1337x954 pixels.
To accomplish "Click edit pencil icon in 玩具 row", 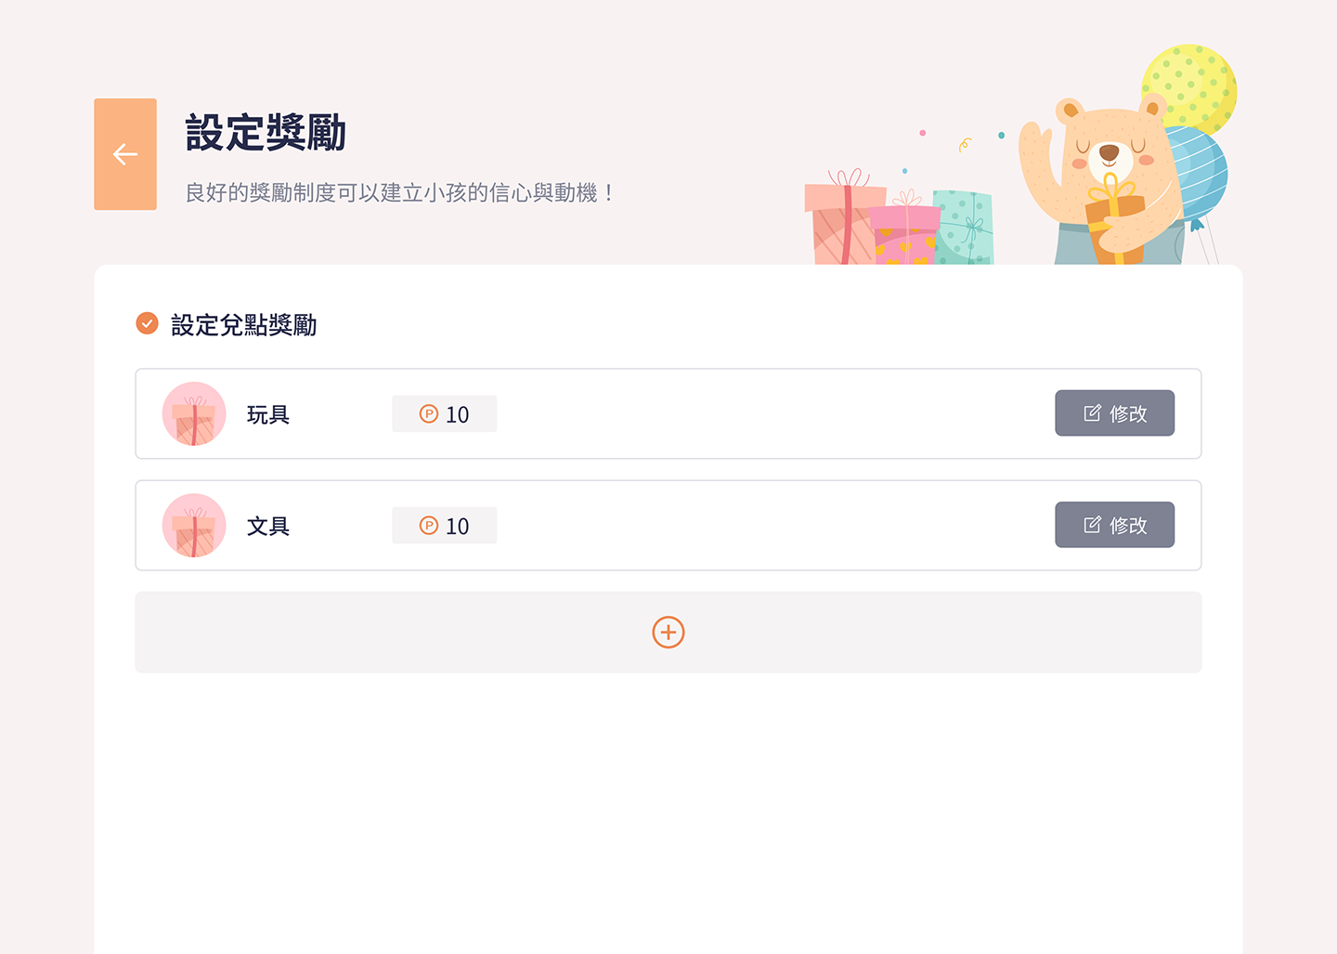I will click(x=1093, y=413).
